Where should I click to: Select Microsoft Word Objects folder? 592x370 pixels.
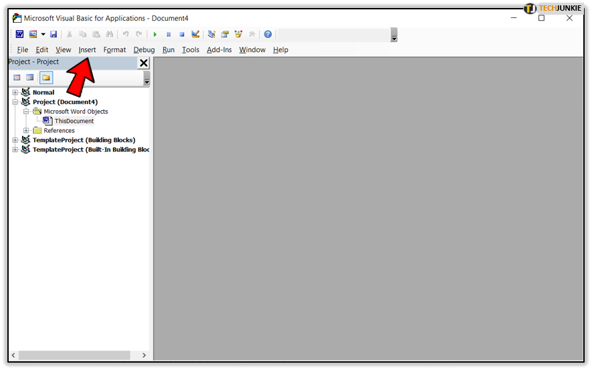tap(76, 112)
